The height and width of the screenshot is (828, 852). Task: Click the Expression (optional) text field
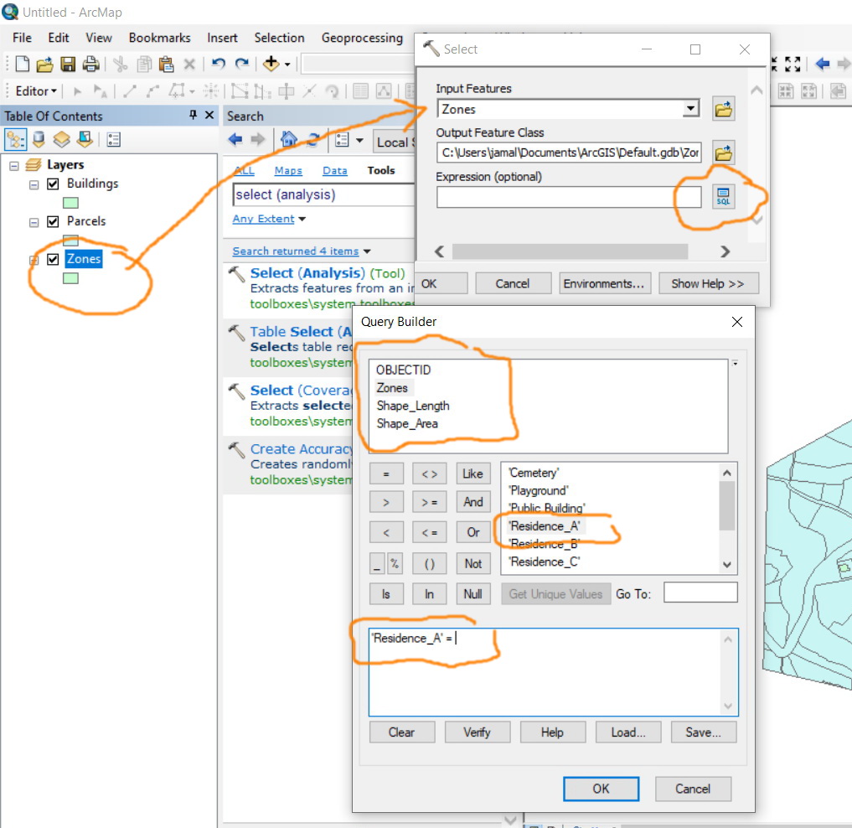[x=568, y=197]
